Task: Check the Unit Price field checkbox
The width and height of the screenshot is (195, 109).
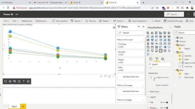Action: pyautogui.click(x=180, y=67)
